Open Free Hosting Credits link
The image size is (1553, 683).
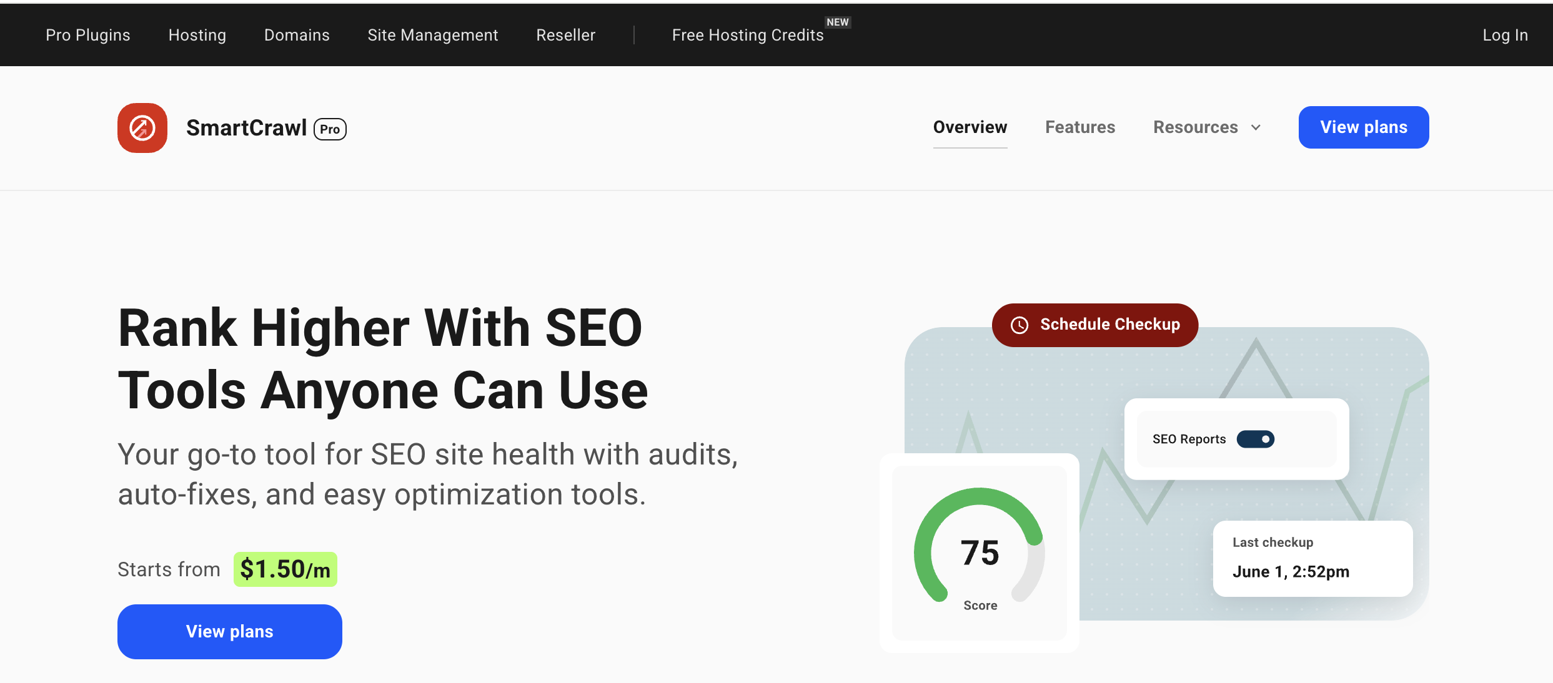click(x=747, y=36)
